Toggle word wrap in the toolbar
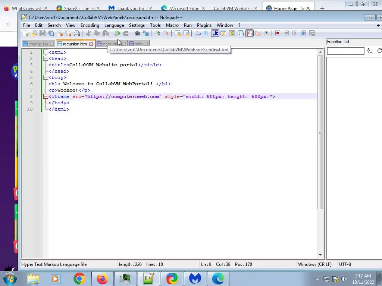The height and width of the screenshot is (286, 382). (x=198, y=33)
